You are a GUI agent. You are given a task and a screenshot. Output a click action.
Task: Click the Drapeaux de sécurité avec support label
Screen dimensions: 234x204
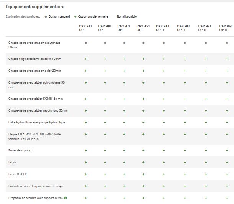[x=36, y=198]
